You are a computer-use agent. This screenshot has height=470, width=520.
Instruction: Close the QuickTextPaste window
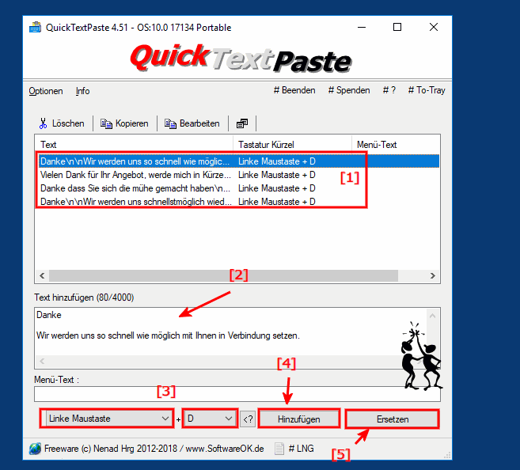434,27
